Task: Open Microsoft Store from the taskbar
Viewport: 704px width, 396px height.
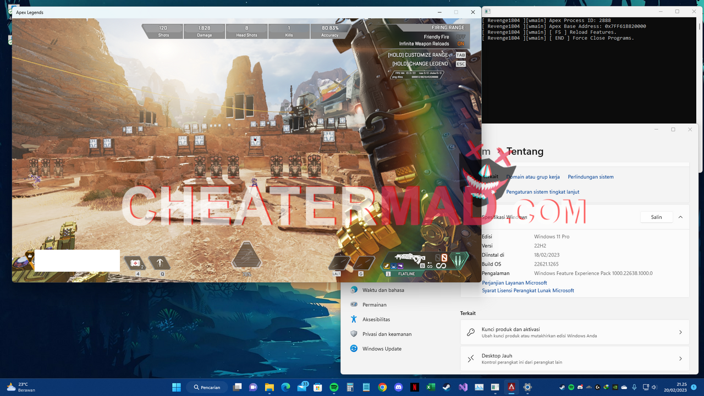Action: (318, 387)
